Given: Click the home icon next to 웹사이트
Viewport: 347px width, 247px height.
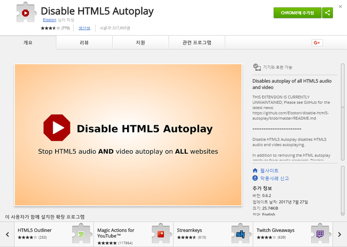Looking at the screenshot, I should click(x=255, y=170).
